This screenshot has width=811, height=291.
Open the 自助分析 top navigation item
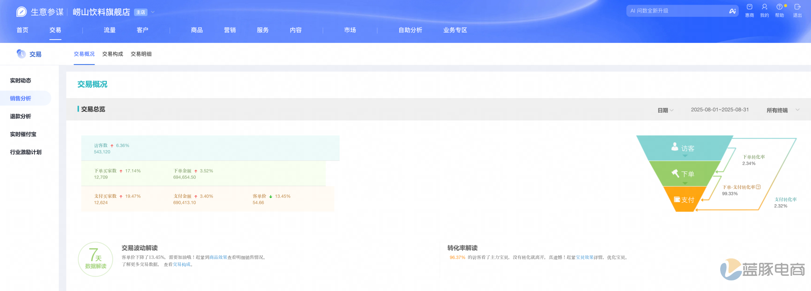click(x=410, y=30)
